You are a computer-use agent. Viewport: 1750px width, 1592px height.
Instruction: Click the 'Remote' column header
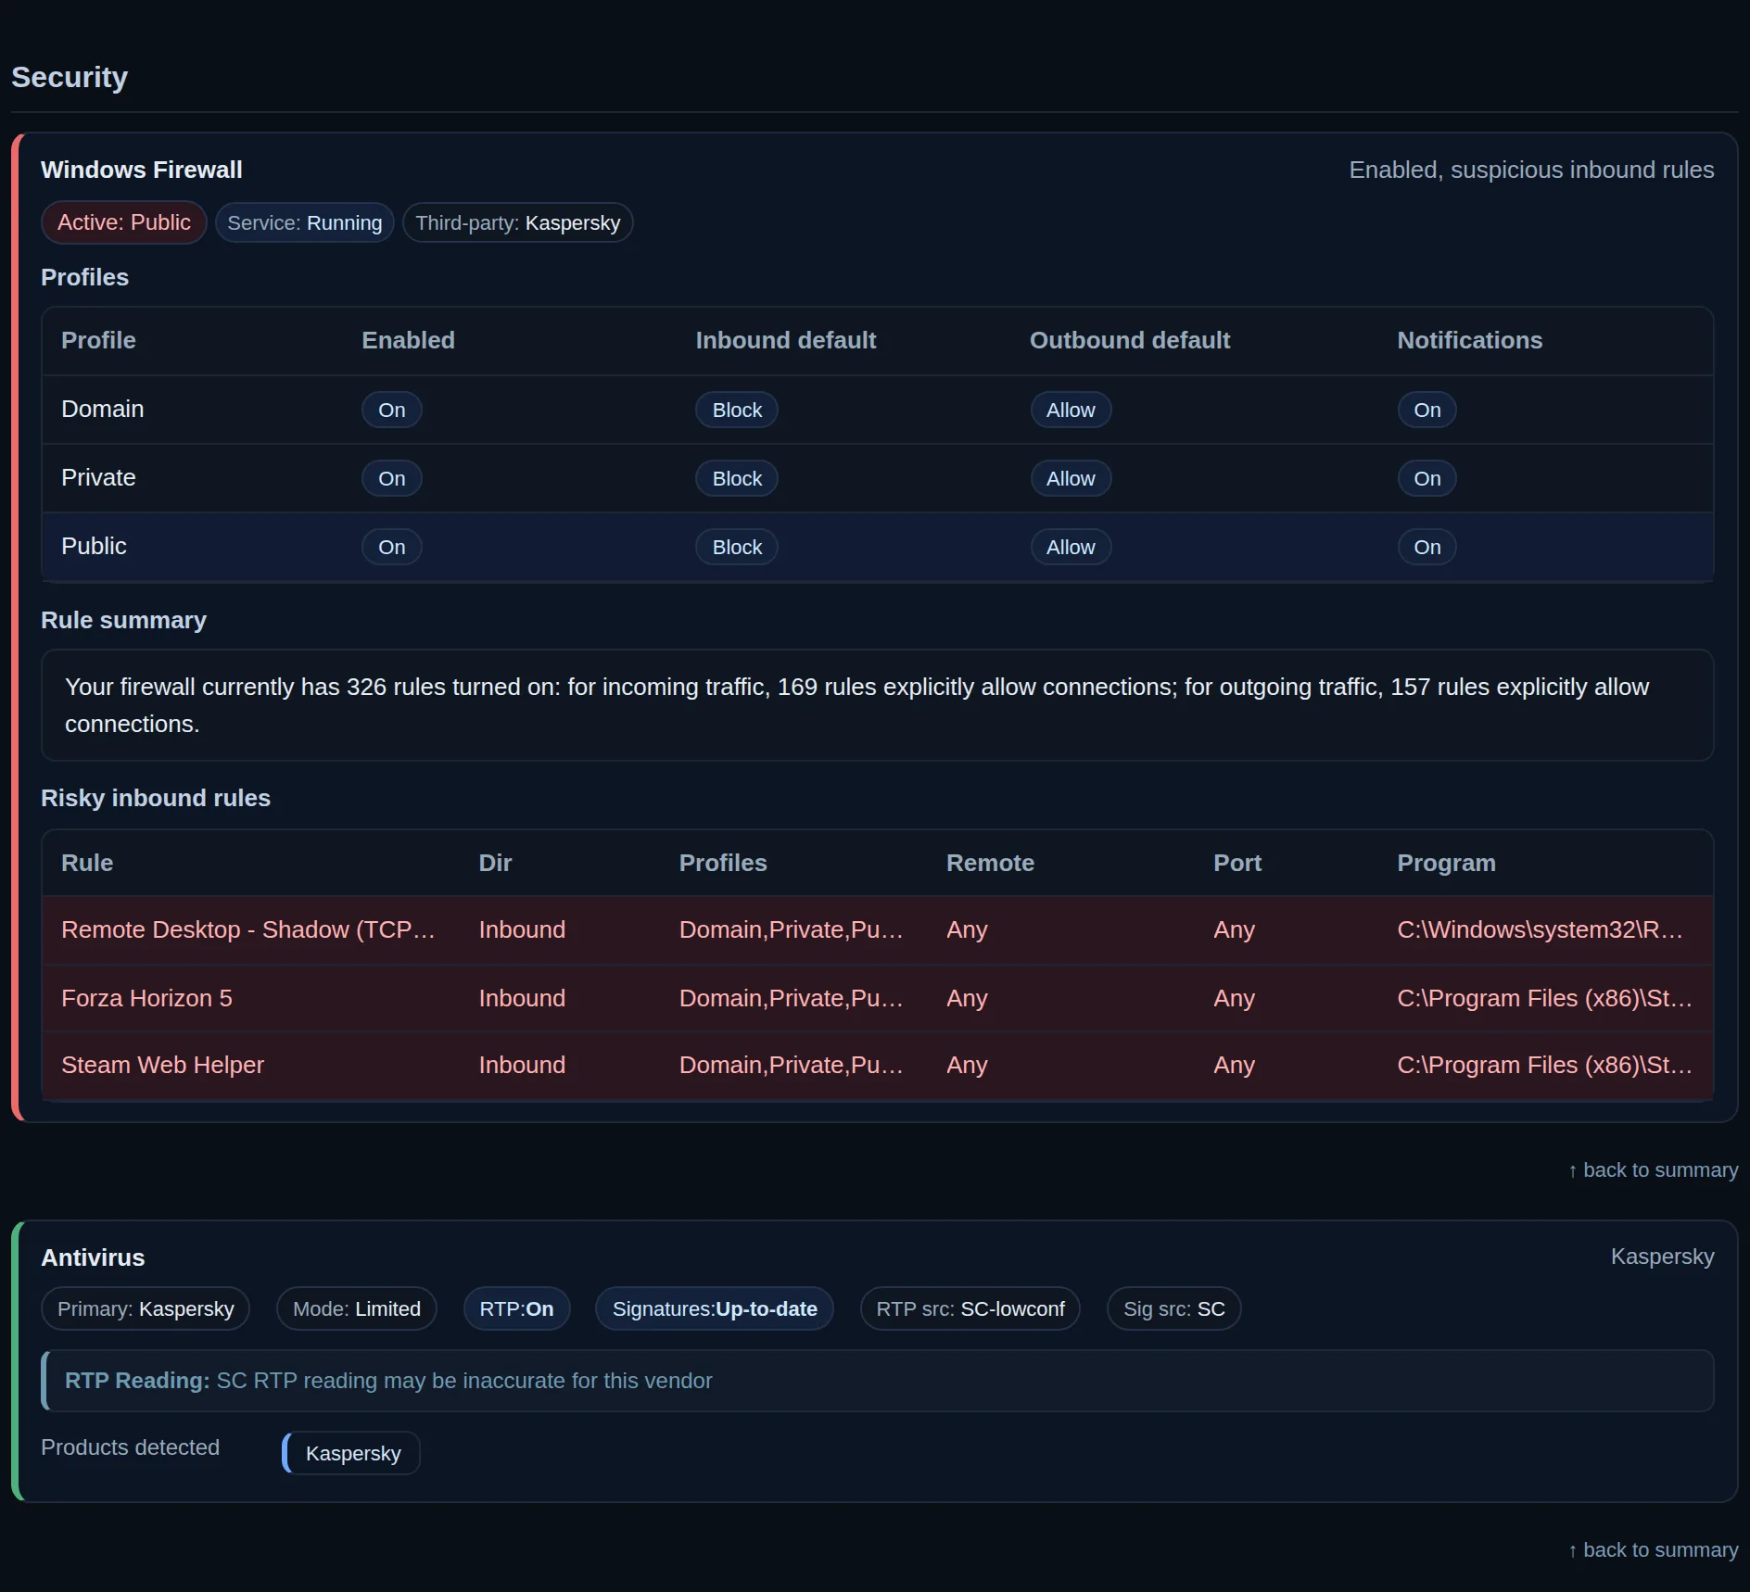[x=990, y=863]
